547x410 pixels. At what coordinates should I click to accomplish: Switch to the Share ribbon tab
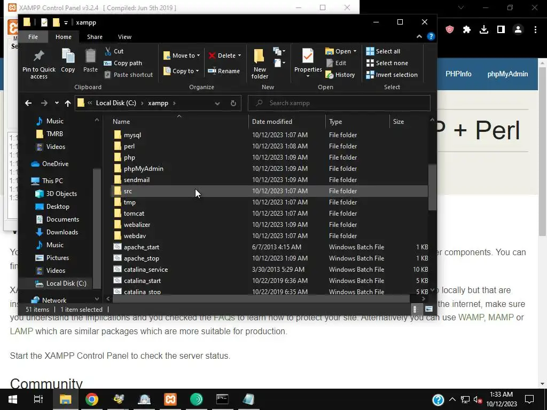click(95, 37)
